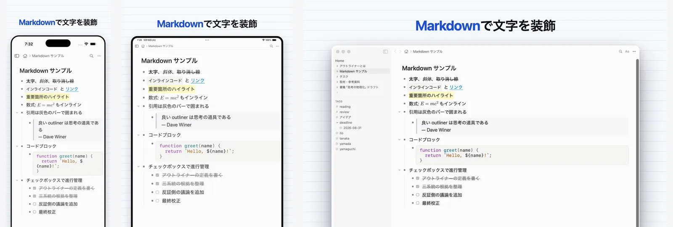Go back using desktop window's left arrow
Image resolution: width=673 pixels, height=227 pixels.
pyautogui.click(x=395, y=52)
